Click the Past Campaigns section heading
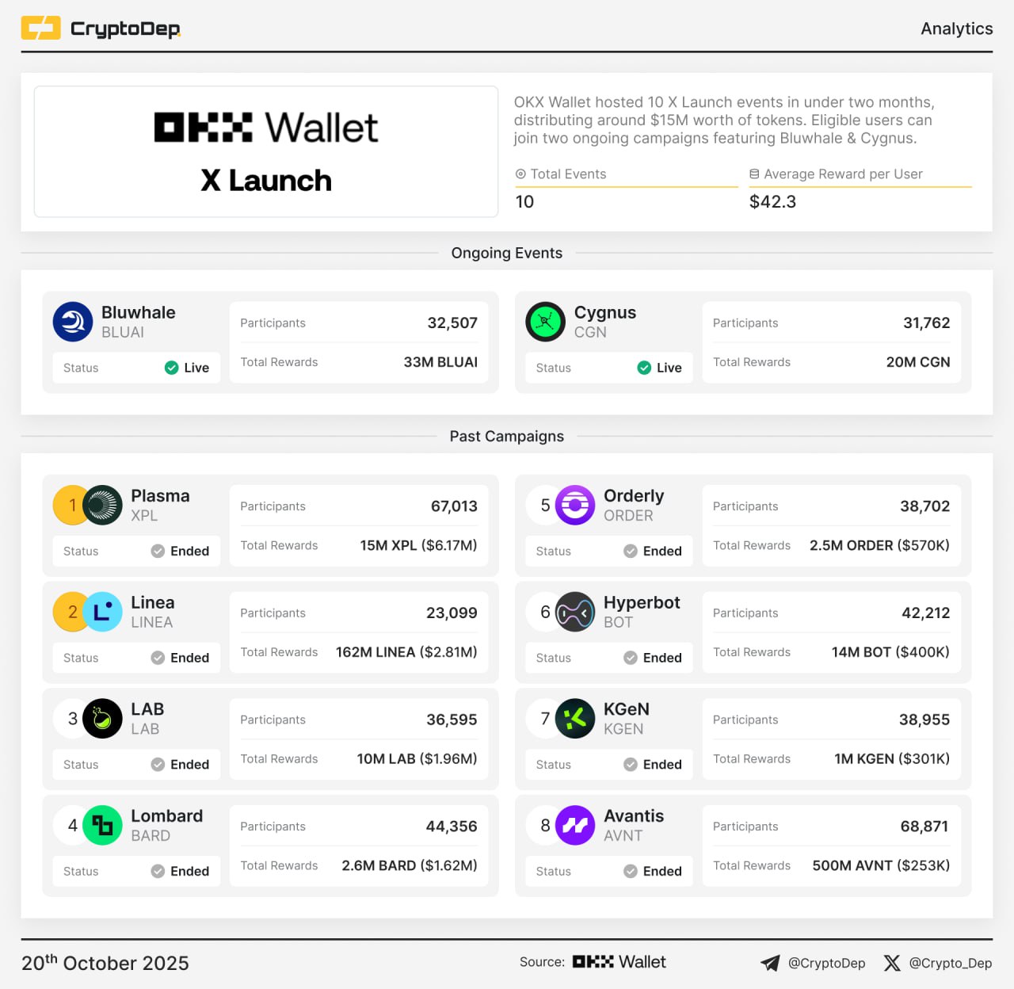 coord(507,436)
